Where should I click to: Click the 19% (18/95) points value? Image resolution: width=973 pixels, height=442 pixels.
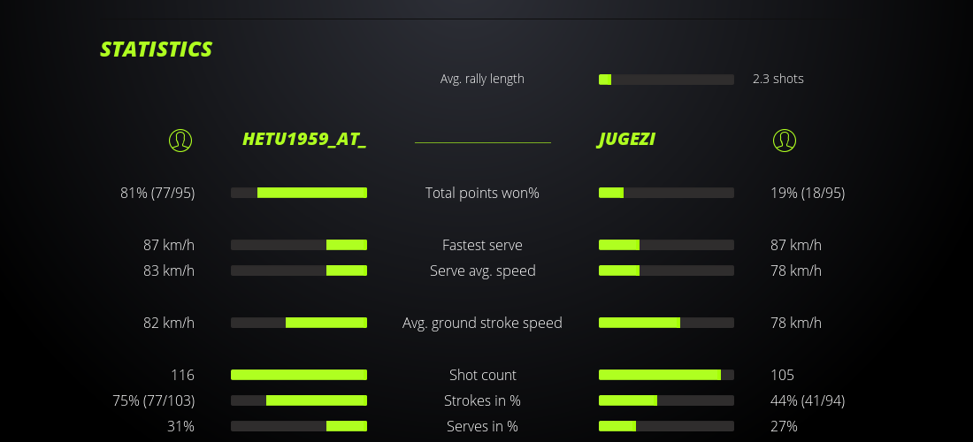[808, 193]
